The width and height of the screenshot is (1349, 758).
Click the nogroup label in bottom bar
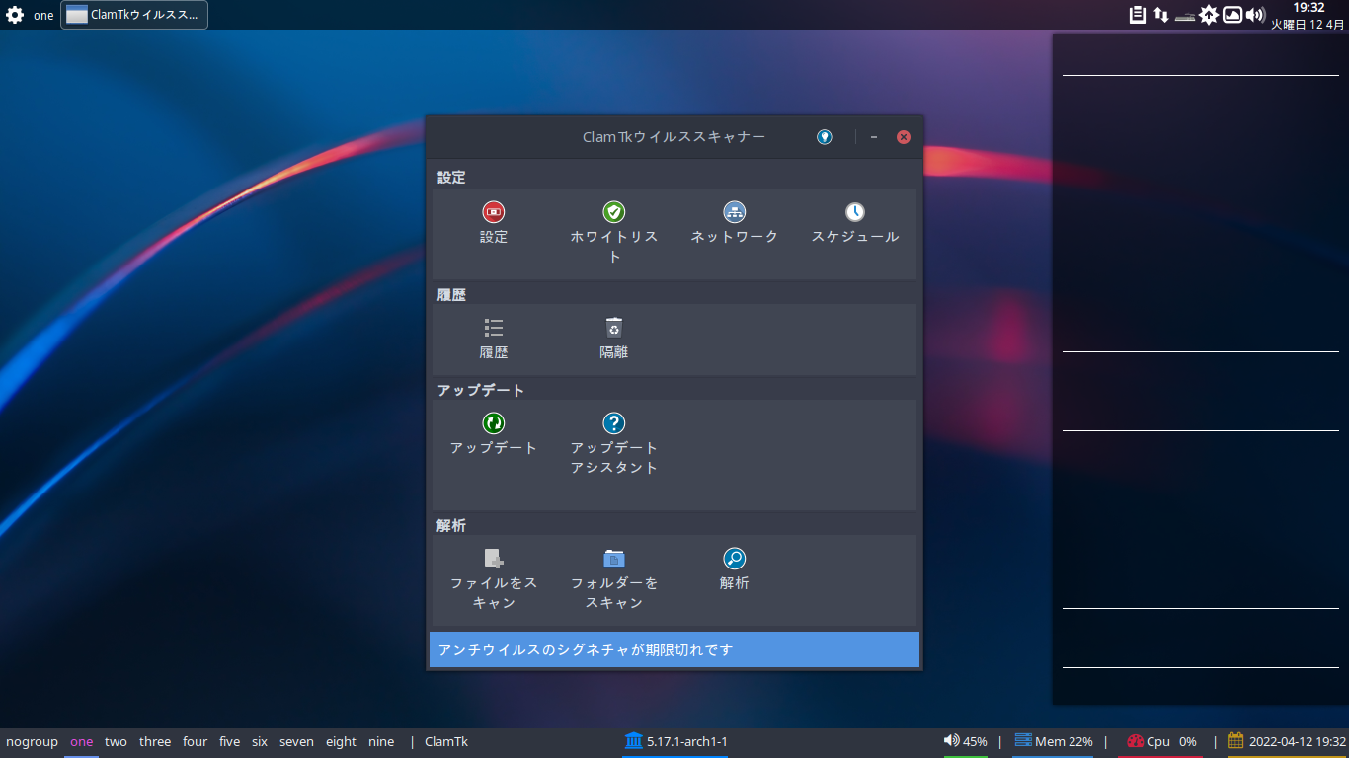[32, 742]
